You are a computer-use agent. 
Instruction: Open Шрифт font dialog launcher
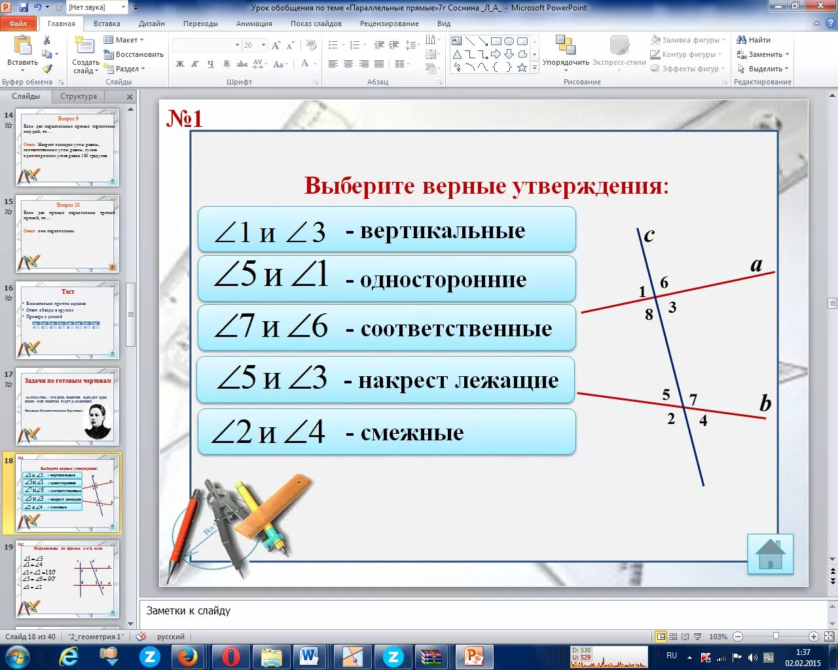[x=316, y=82]
